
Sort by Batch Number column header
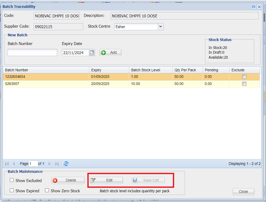pos(46,70)
